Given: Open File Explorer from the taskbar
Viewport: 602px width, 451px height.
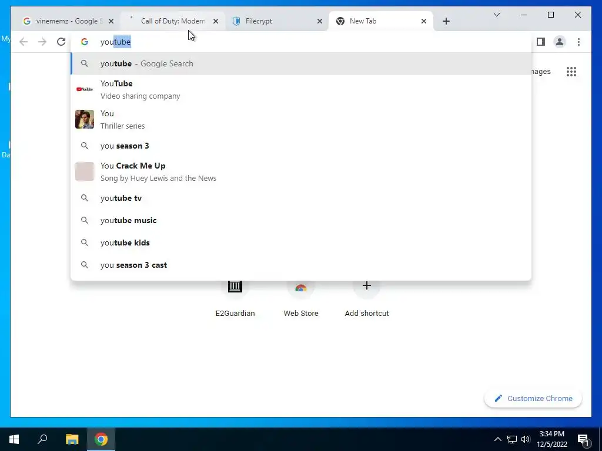Looking at the screenshot, I should (72, 439).
